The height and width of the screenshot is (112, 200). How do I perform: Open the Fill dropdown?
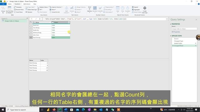click(x=40, y=10)
